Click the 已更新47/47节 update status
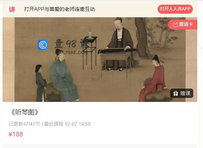Image resolution: width=203 pixels, height=148 pixels. [24, 124]
